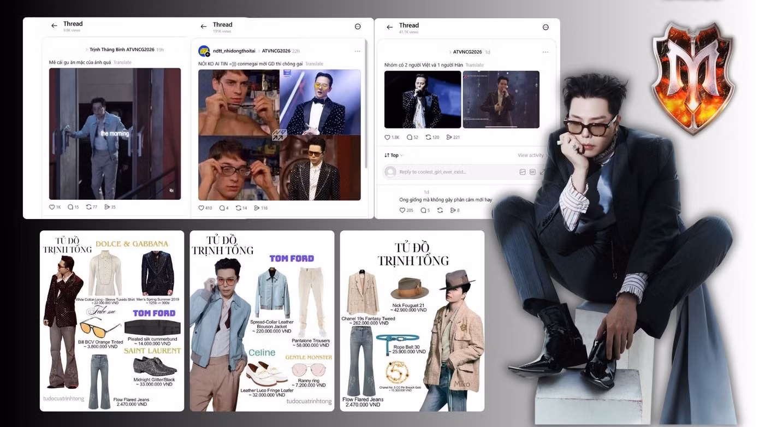Open Trịnh Thăng Bình ATVNCG2026 topic link

(x=122, y=50)
